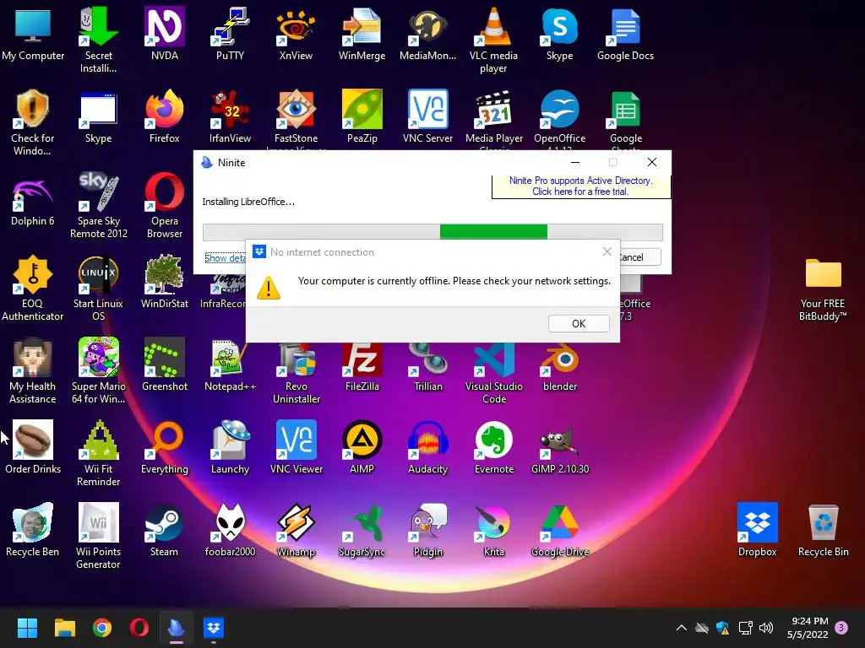The width and height of the screenshot is (865, 648).
Task: Click the PeaZip desktop icon
Action: (362, 116)
